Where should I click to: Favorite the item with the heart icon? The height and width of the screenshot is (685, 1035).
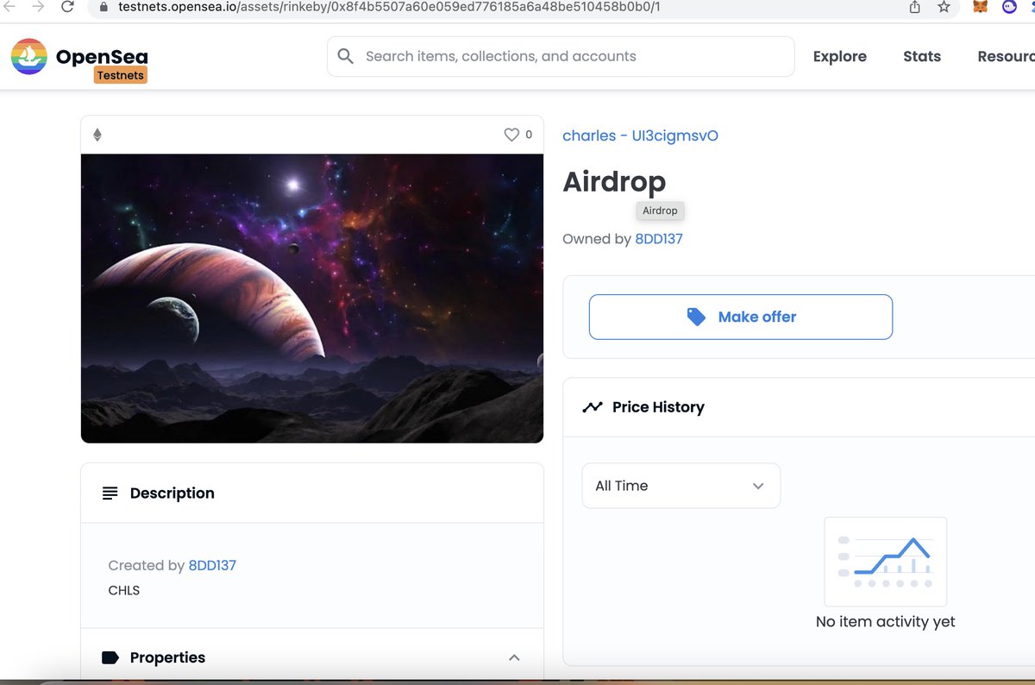[x=511, y=135]
